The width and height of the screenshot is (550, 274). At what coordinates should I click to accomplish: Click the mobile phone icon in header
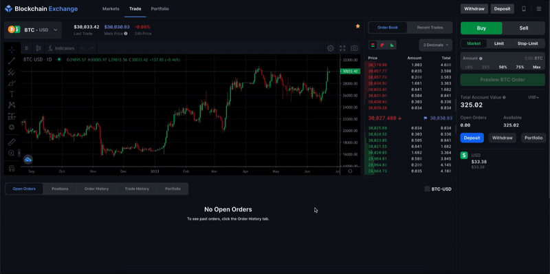click(x=524, y=9)
